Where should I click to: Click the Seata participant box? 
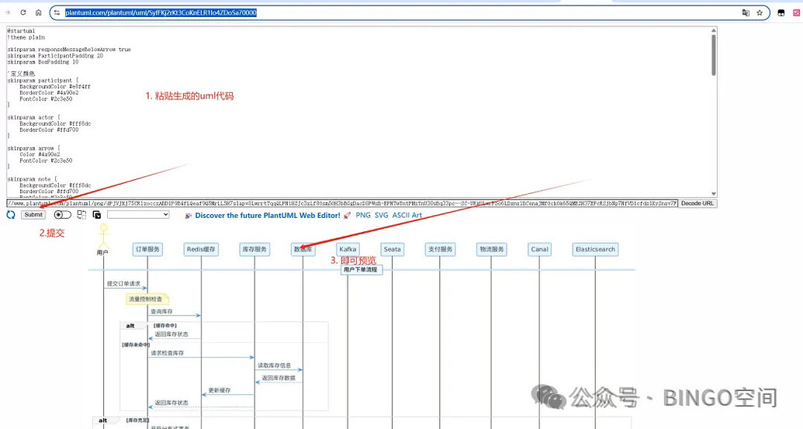[393, 249]
